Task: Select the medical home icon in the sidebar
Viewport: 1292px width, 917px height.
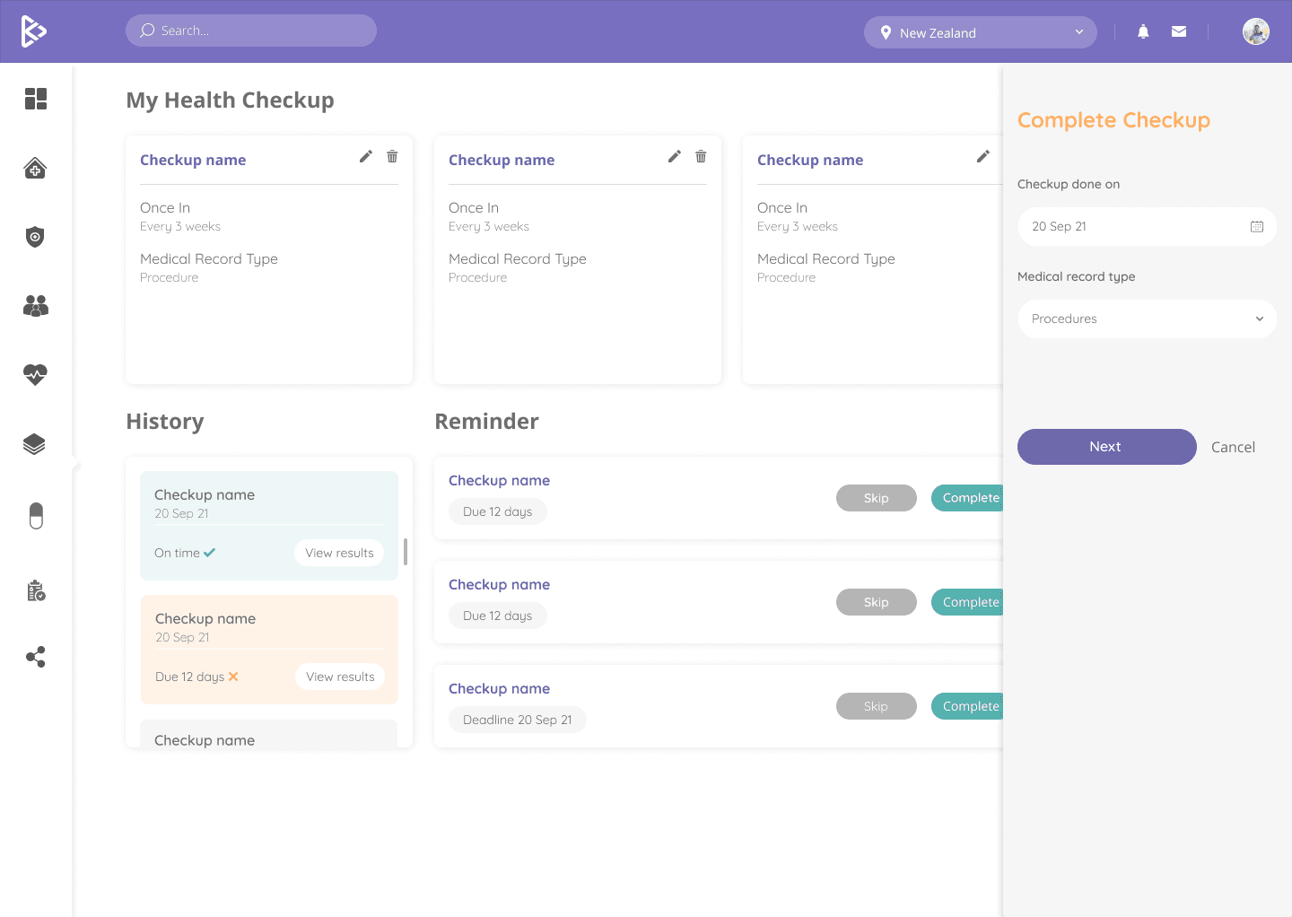Action: tap(35, 168)
